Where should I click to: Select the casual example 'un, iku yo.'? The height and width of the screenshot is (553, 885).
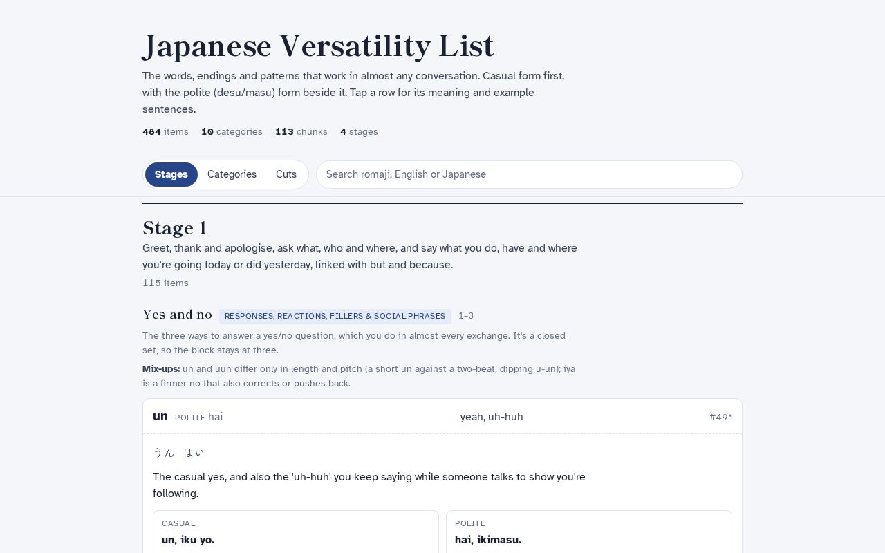(188, 540)
